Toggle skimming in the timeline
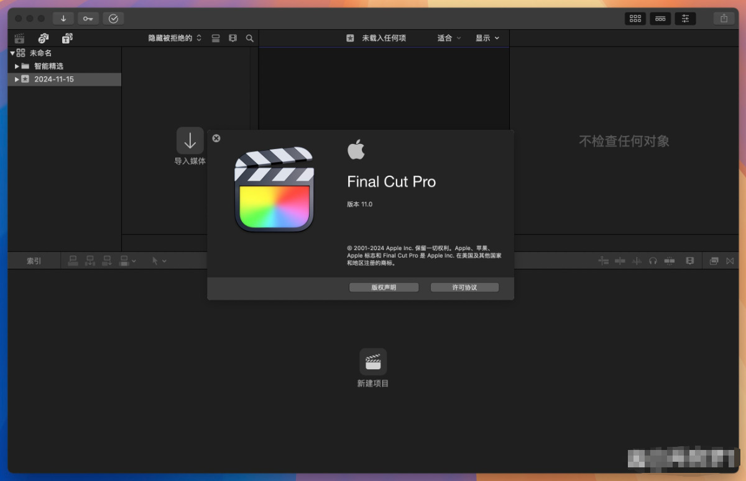746x481 pixels. [x=620, y=261]
